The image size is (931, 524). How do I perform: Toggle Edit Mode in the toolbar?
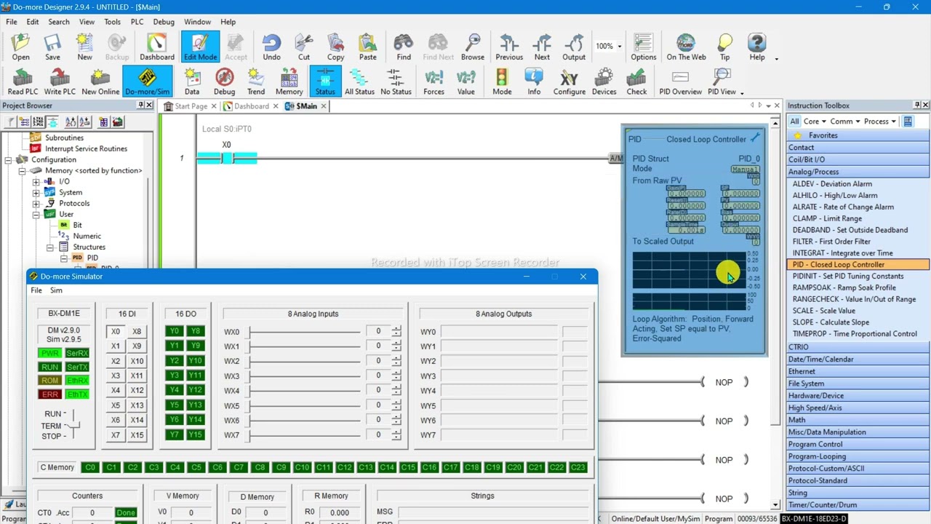pos(200,47)
